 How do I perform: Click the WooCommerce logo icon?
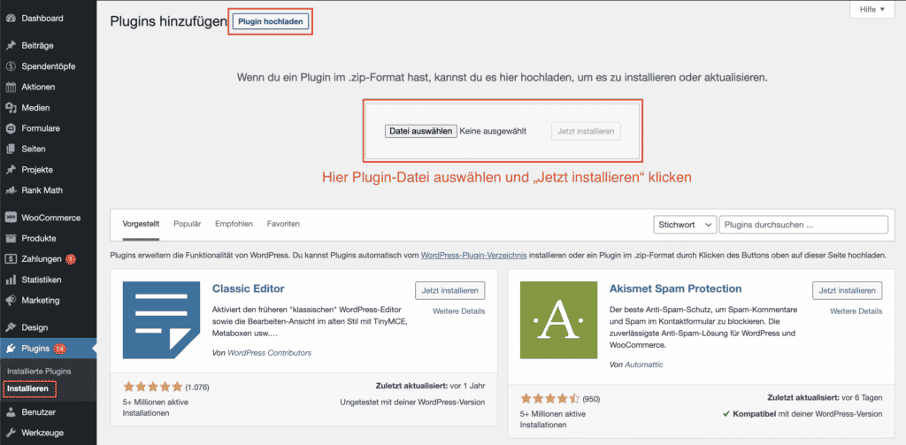pyautogui.click(x=11, y=218)
